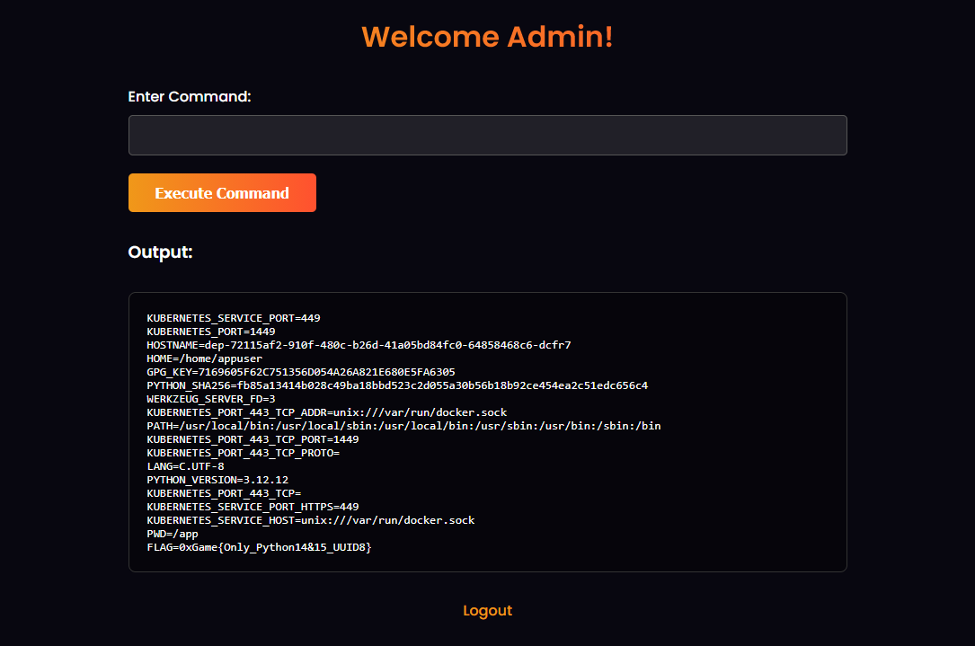Click the PATH=/usr/local/bin output line
Image resolution: width=975 pixels, height=646 pixels.
click(x=403, y=426)
